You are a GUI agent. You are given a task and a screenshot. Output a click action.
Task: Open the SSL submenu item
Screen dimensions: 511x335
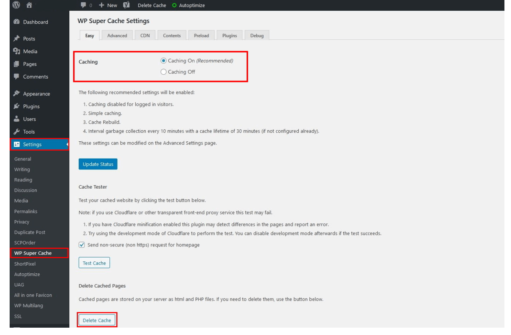18,316
